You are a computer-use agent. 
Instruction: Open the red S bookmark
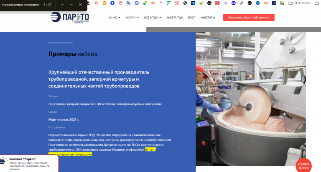click(x=217, y=3)
